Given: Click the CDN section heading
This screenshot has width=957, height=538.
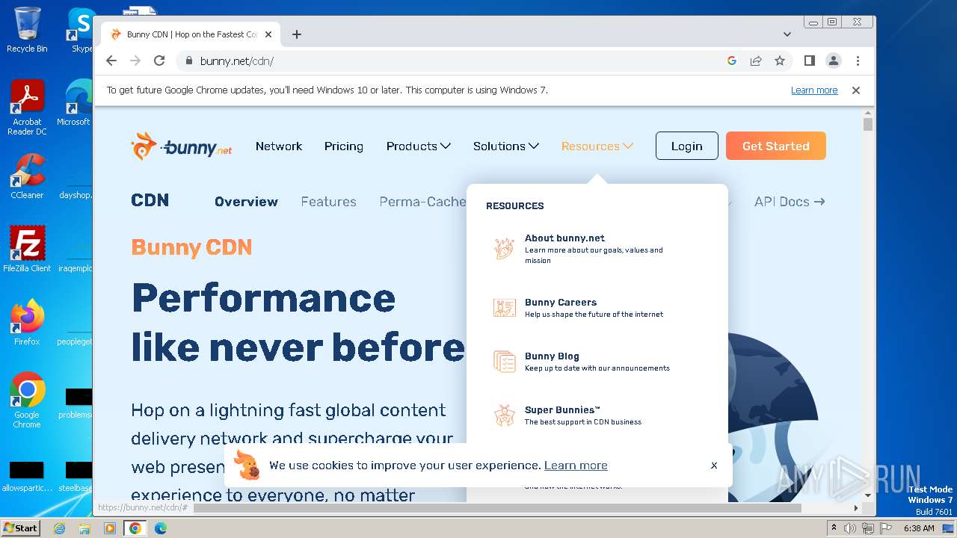Looking at the screenshot, I should (150, 200).
